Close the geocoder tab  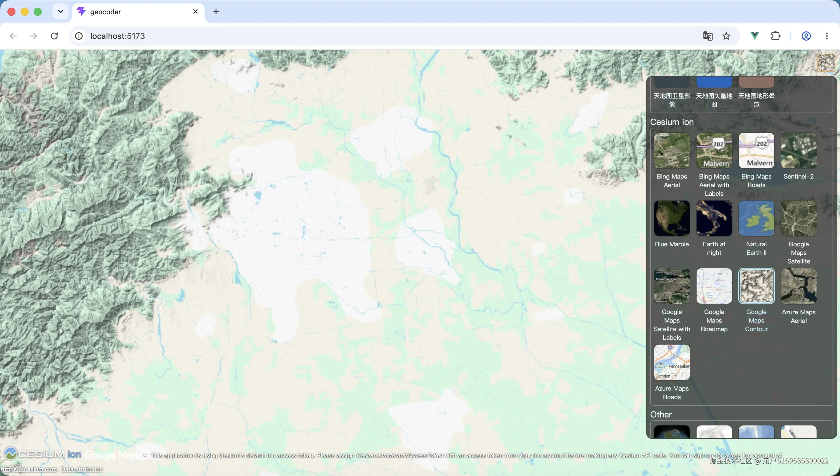click(195, 12)
